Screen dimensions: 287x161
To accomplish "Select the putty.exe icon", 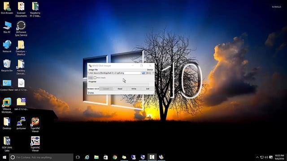I will (21, 123).
